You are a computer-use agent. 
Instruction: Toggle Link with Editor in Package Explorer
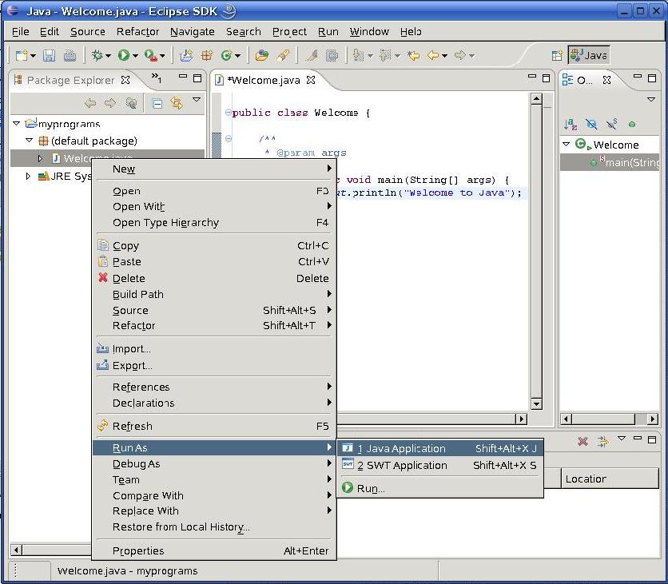pyautogui.click(x=177, y=103)
